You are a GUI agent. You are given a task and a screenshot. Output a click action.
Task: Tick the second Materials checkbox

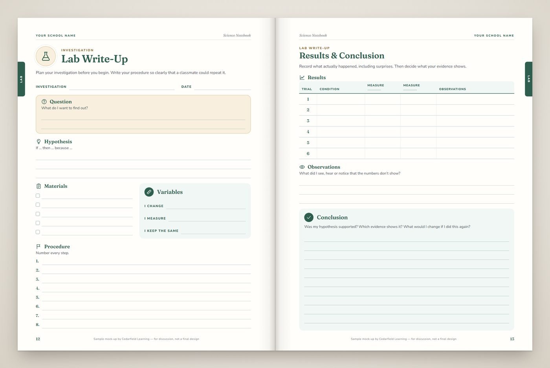coord(38,205)
